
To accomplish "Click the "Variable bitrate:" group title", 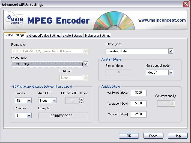I will point(111,87).
